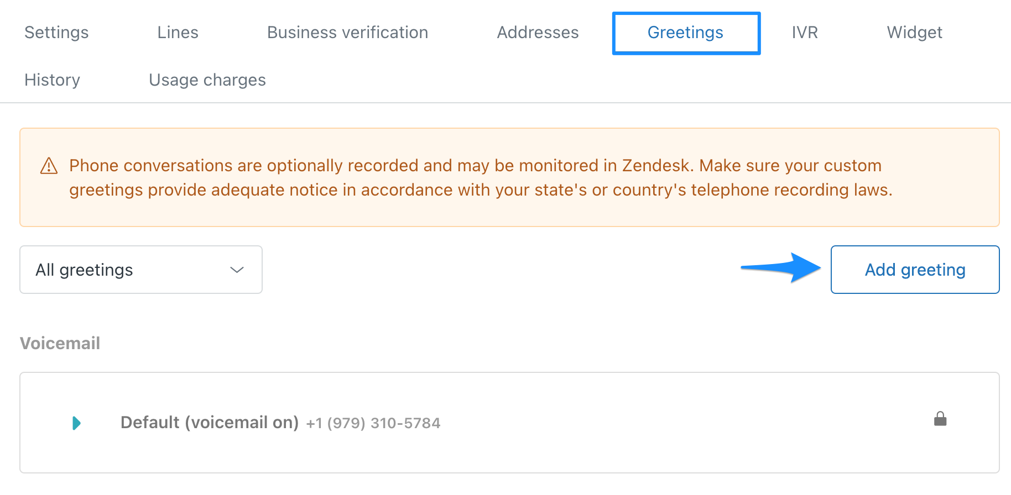Select the Greetings tab
This screenshot has width=1011, height=495.
click(686, 33)
